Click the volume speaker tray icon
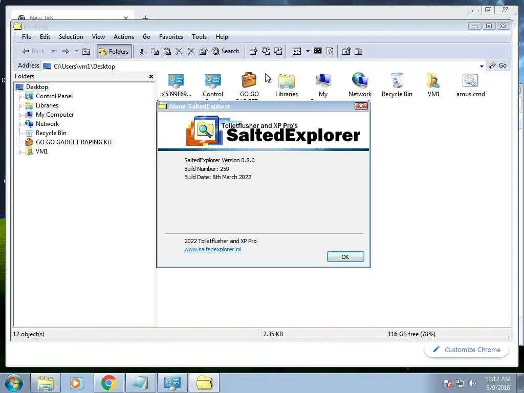This screenshot has height=393, width=524. pos(472,383)
